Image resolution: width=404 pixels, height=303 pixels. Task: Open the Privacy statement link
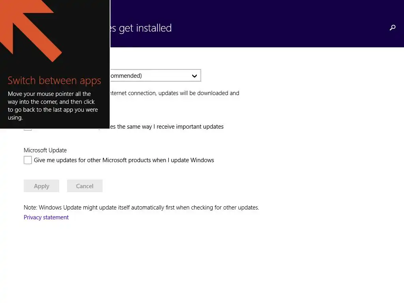[x=46, y=217]
